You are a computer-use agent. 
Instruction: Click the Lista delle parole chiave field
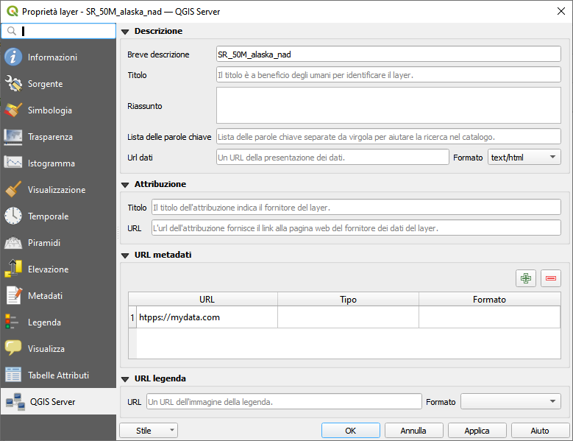[x=388, y=136]
